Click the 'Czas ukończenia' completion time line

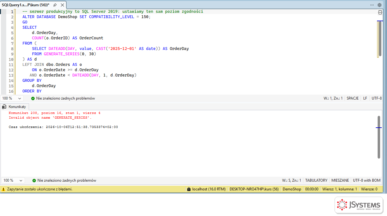coord(63,127)
